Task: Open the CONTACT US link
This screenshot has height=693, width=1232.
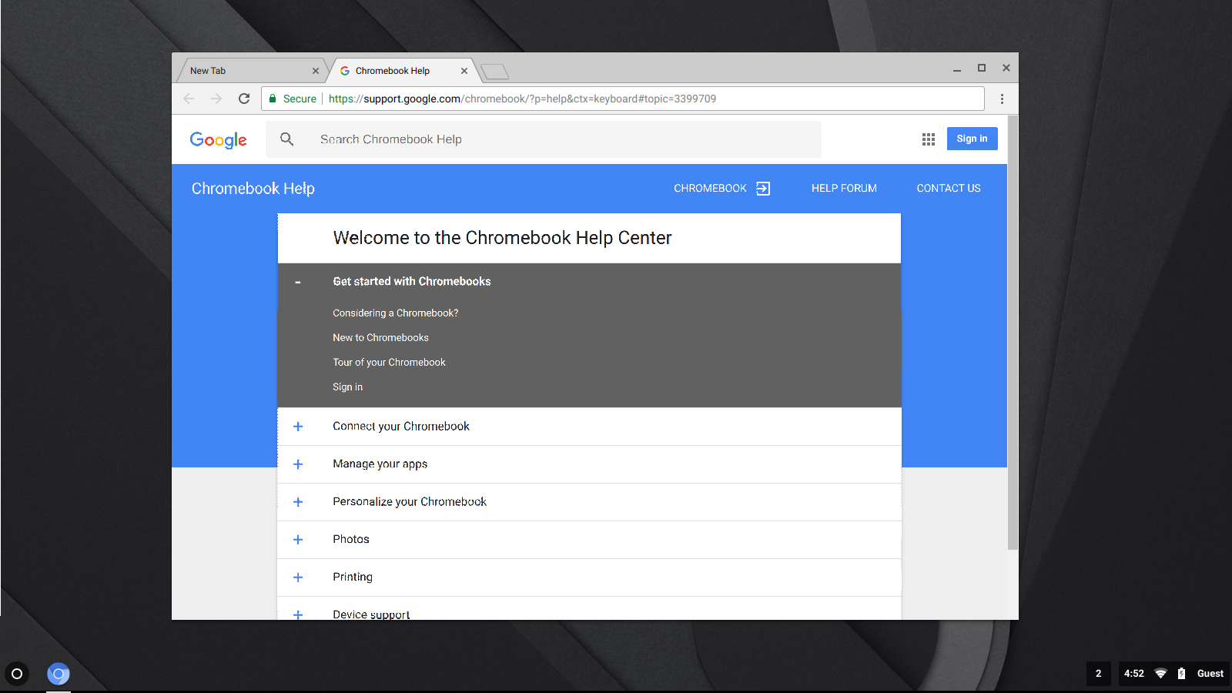Action: tap(949, 189)
